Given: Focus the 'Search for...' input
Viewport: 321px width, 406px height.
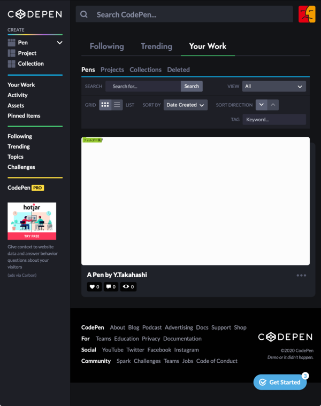Looking at the screenshot, I should point(143,86).
